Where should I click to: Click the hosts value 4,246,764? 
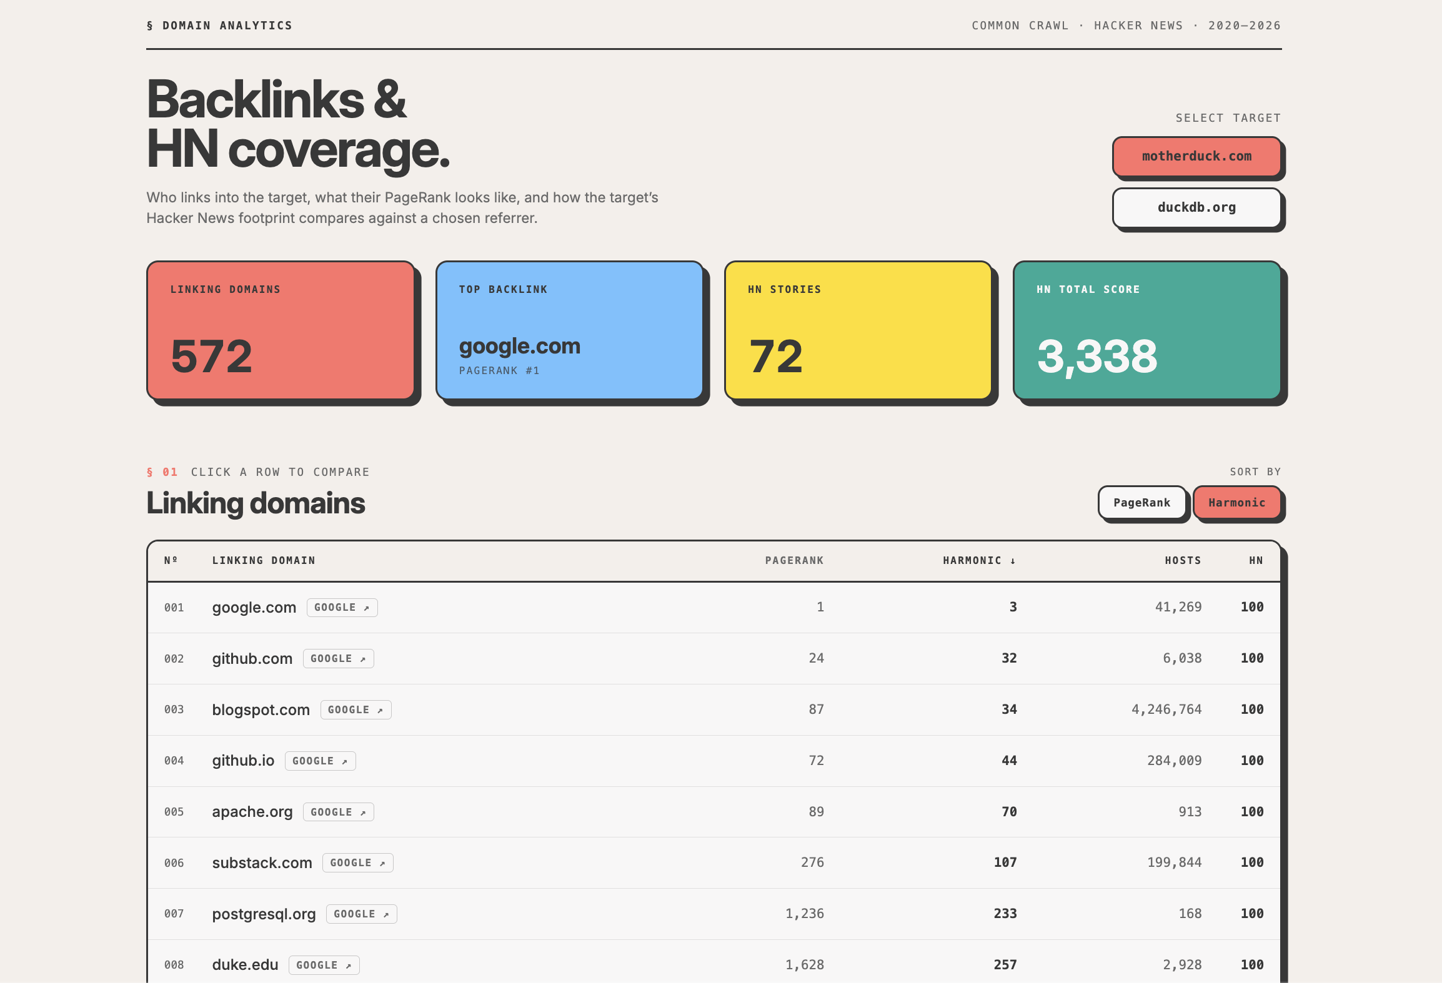coord(1166,709)
